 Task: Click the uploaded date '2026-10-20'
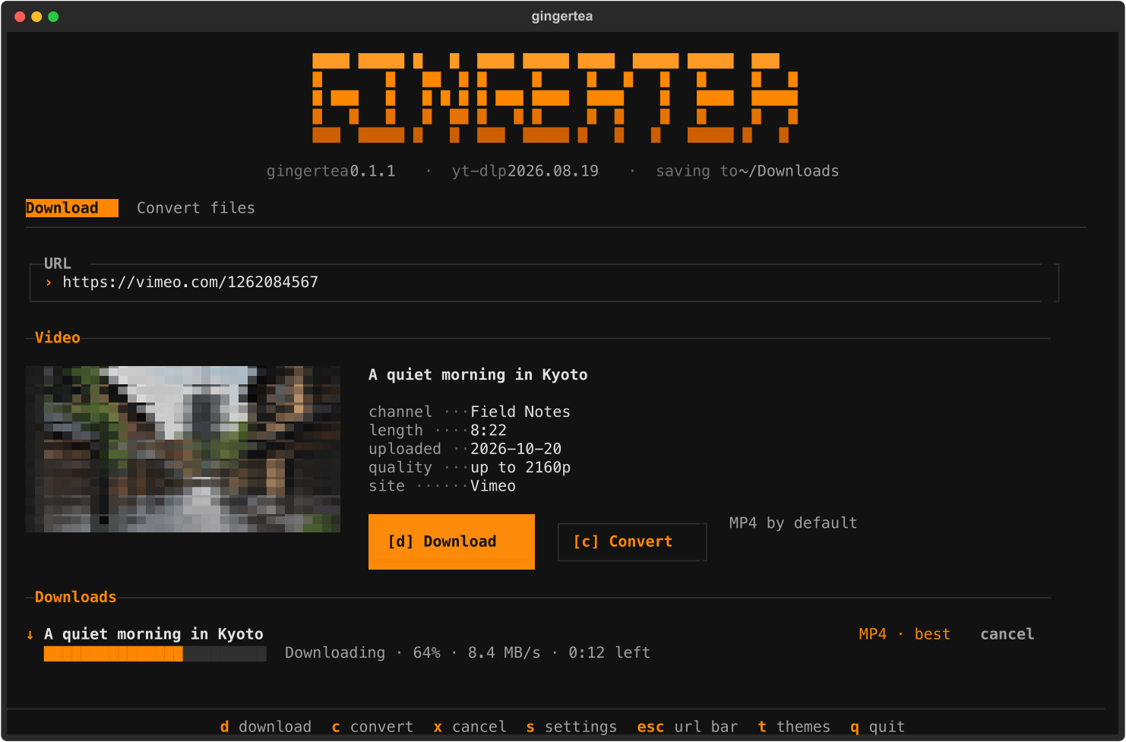point(516,449)
